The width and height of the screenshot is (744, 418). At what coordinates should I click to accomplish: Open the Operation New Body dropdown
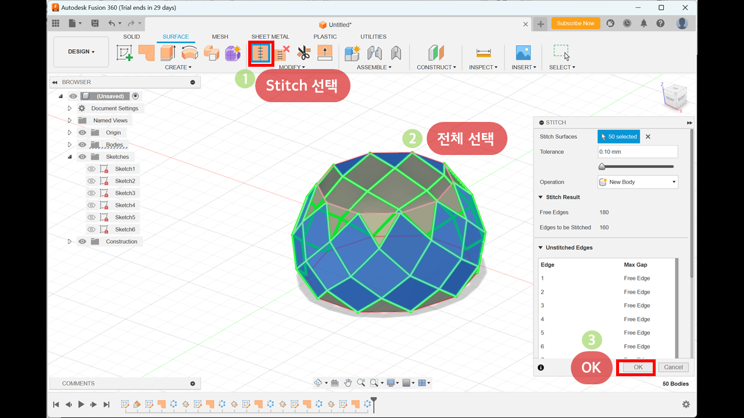pos(638,182)
